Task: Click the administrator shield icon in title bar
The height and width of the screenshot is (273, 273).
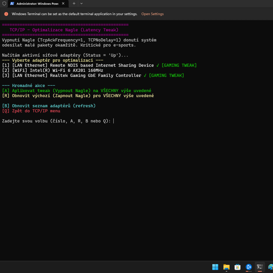Action: [4, 4]
